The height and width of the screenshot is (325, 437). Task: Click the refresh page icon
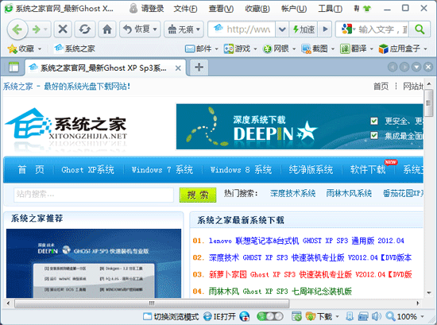coord(85,29)
